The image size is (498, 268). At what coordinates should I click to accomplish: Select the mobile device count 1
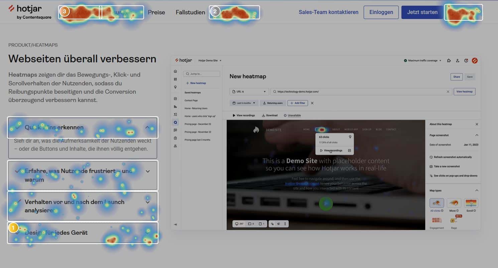262,224
